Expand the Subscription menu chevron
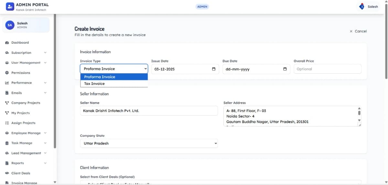The height and width of the screenshot is (185, 388). 45,53
